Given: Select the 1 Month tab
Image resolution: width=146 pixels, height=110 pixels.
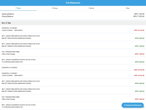Looking at the screenshot, I should tap(91, 8).
